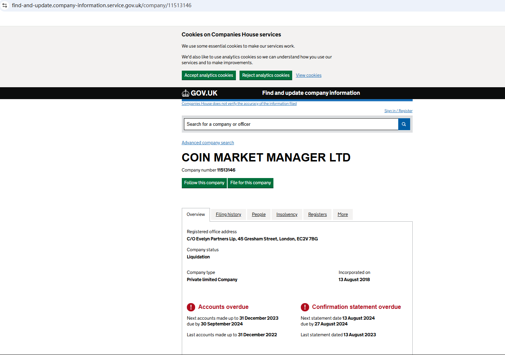Accept analytics cookies
This screenshot has width=505, height=355.
[208, 75]
